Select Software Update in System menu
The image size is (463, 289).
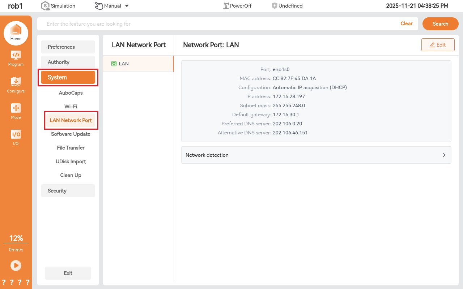(x=71, y=134)
